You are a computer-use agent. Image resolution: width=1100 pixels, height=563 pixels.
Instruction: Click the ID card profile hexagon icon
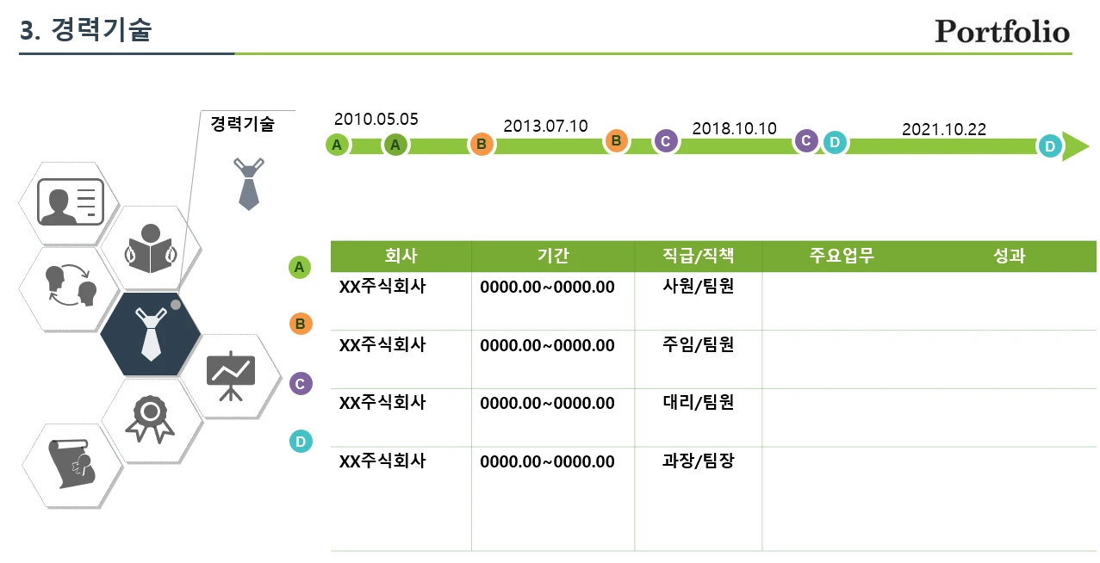click(x=70, y=202)
